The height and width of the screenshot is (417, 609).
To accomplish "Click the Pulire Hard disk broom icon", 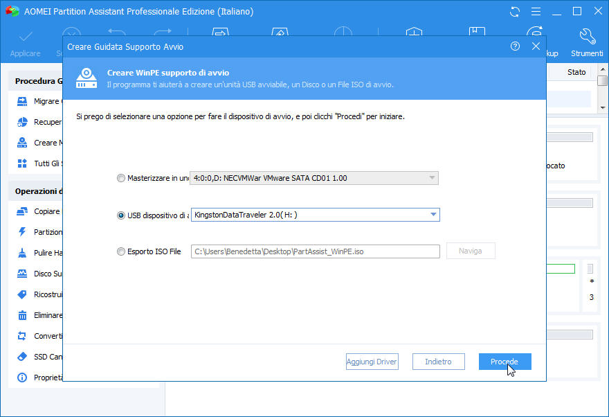I will 22,253.
